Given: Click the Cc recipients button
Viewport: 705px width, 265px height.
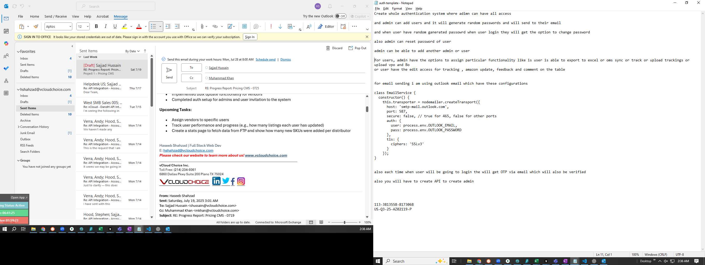Looking at the screenshot, I should 192,78.
